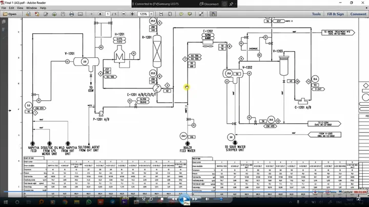
Task: Toggle read mode expand-arrows icon
Action: (201, 14)
